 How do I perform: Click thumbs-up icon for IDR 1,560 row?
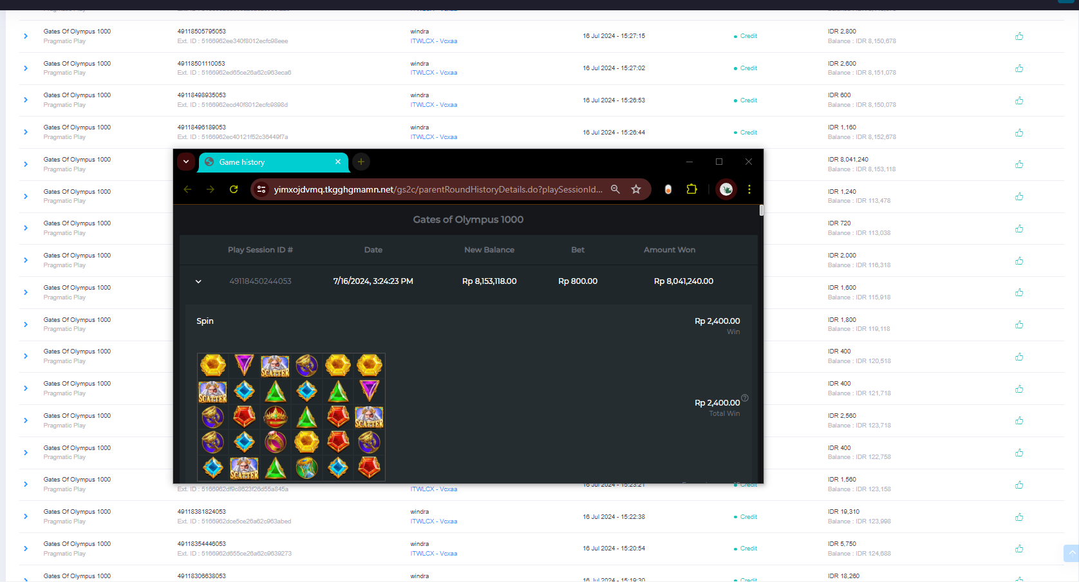[x=1019, y=485]
